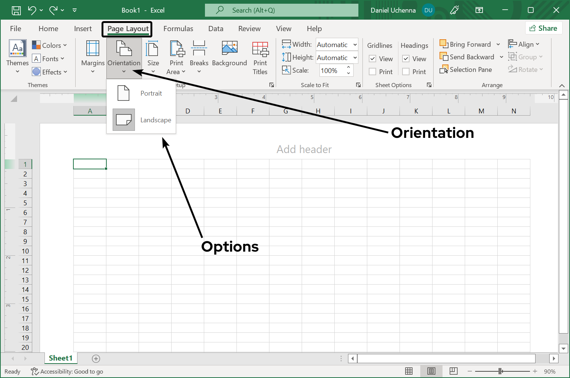Click the Share button
Image resolution: width=570 pixels, height=378 pixels.
coord(544,28)
